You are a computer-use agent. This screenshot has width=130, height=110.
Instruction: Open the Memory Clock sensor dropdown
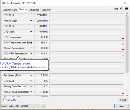tap(31, 21)
